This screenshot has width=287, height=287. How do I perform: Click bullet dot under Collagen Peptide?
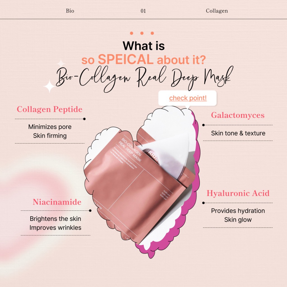[84, 119]
